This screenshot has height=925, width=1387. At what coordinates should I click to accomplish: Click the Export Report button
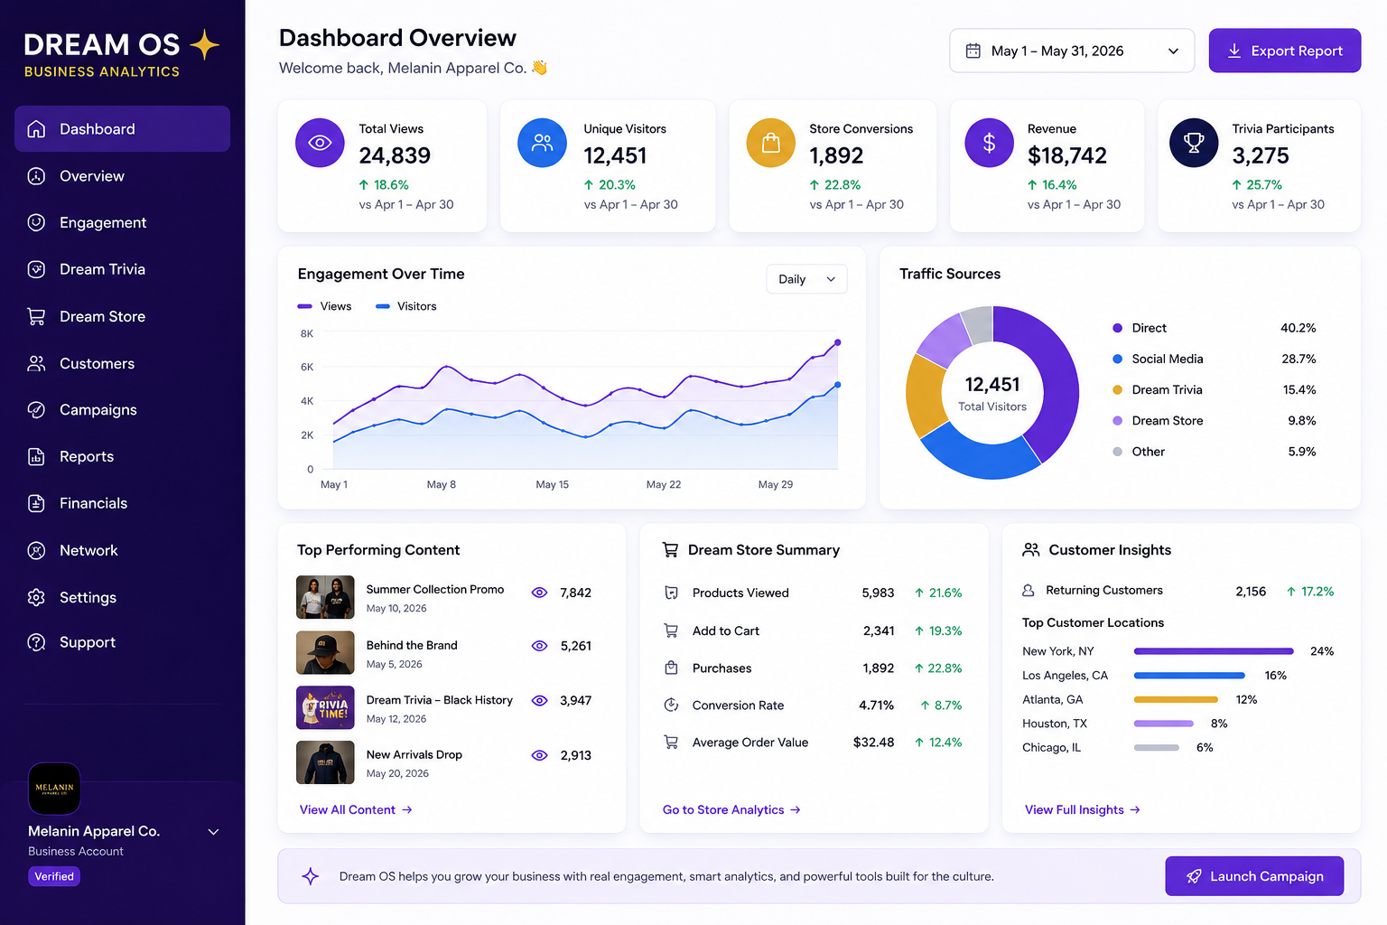[1284, 51]
